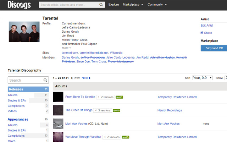Click the Prev page link

[x=75, y=78]
